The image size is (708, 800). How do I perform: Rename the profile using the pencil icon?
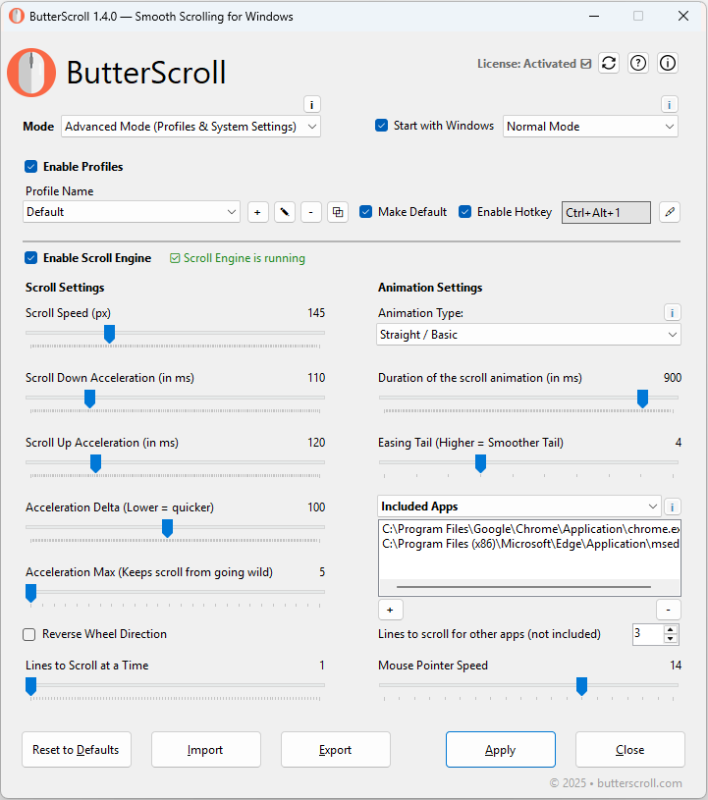[284, 211]
